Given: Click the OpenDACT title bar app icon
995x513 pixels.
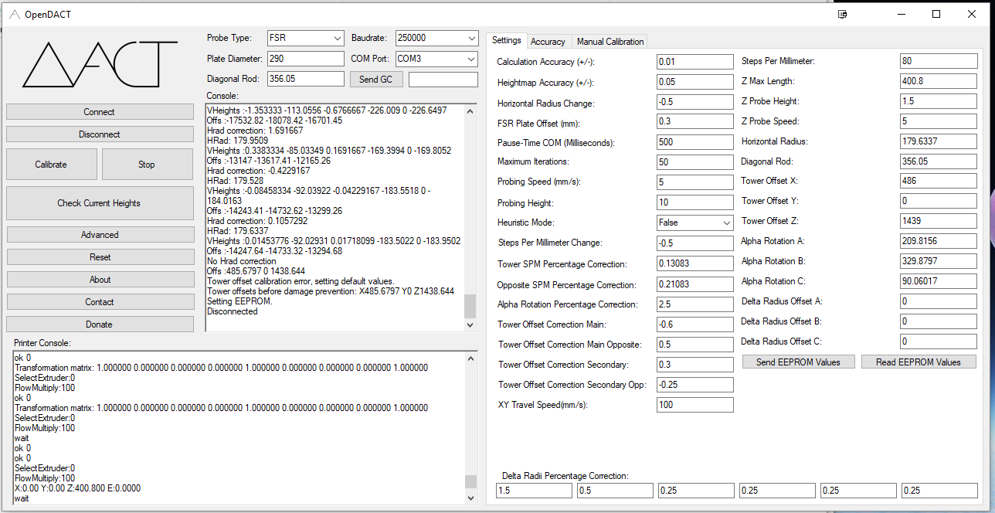Looking at the screenshot, I should point(14,14).
